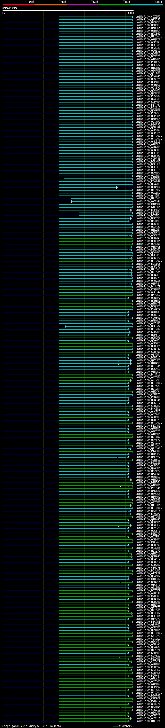Screen dimensions: 165x728
Task: Select hit label UniRef100_A4FGJ3
Action: (148, 267)
